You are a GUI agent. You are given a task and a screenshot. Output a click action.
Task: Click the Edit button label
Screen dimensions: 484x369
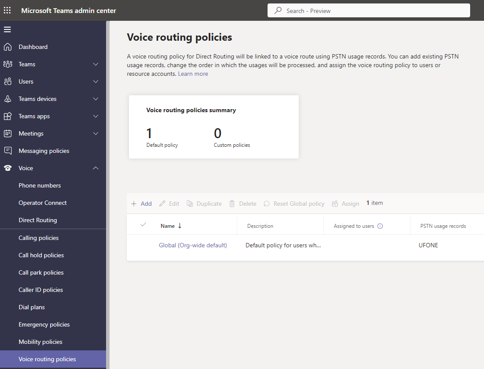(x=174, y=204)
